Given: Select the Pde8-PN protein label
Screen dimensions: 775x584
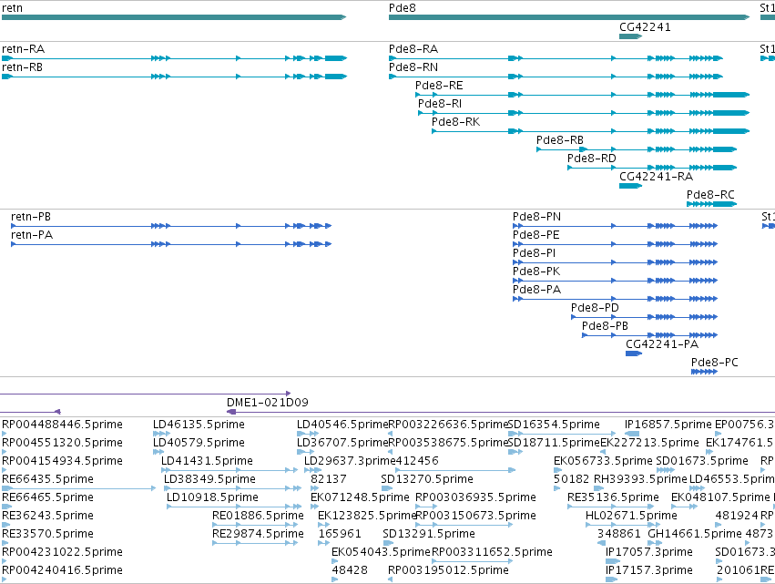Looking at the screenshot, I should (536, 217).
